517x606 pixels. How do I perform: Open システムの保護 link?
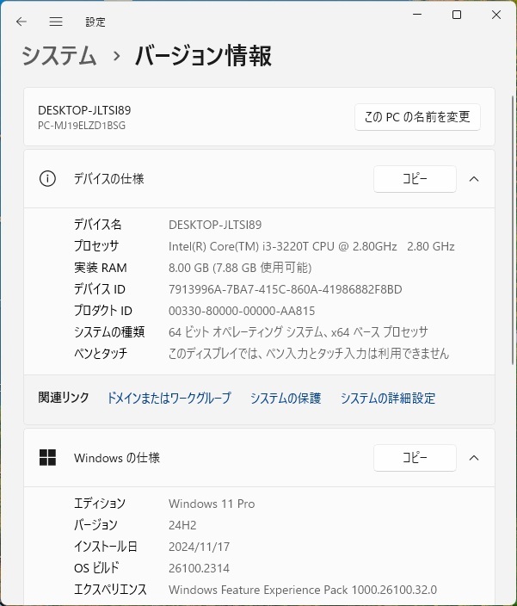coord(286,398)
